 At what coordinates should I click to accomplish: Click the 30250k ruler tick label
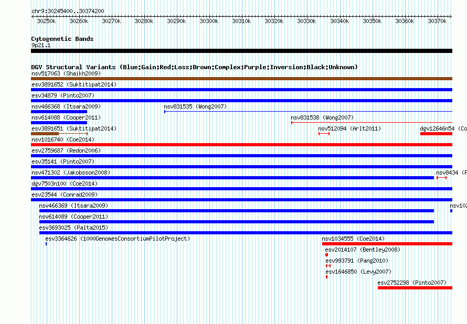pos(46,21)
